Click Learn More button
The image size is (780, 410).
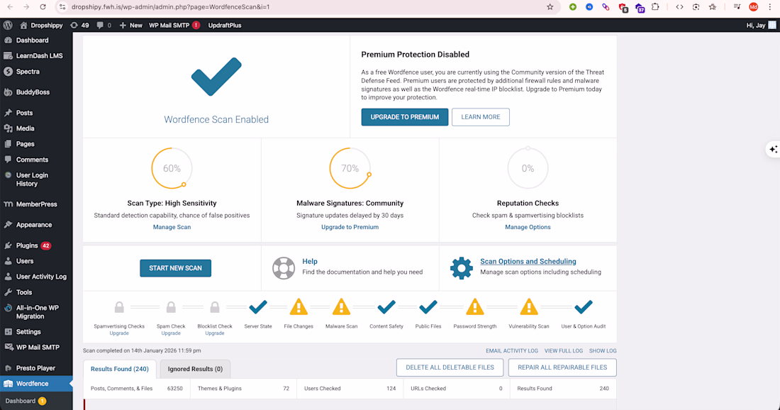481,117
